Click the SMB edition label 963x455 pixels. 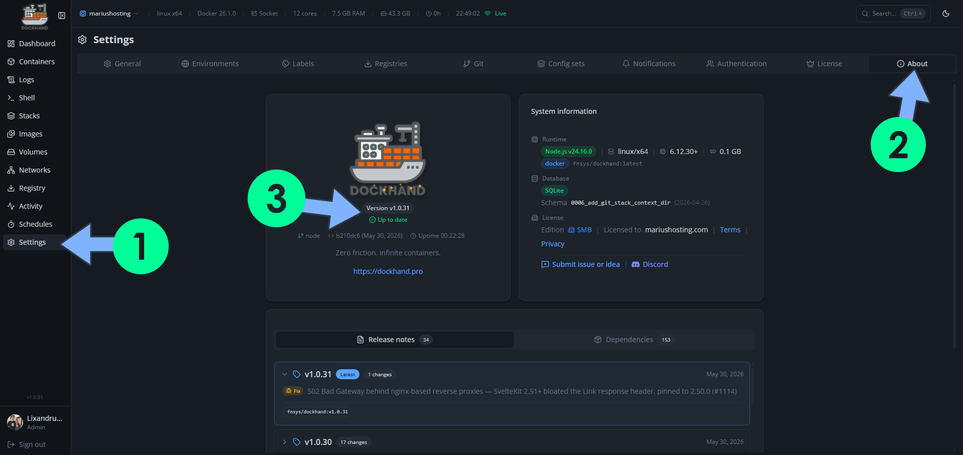(x=580, y=230)
